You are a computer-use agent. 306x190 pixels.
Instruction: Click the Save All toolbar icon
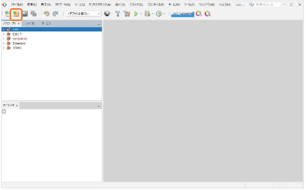(x=34, y=14)
